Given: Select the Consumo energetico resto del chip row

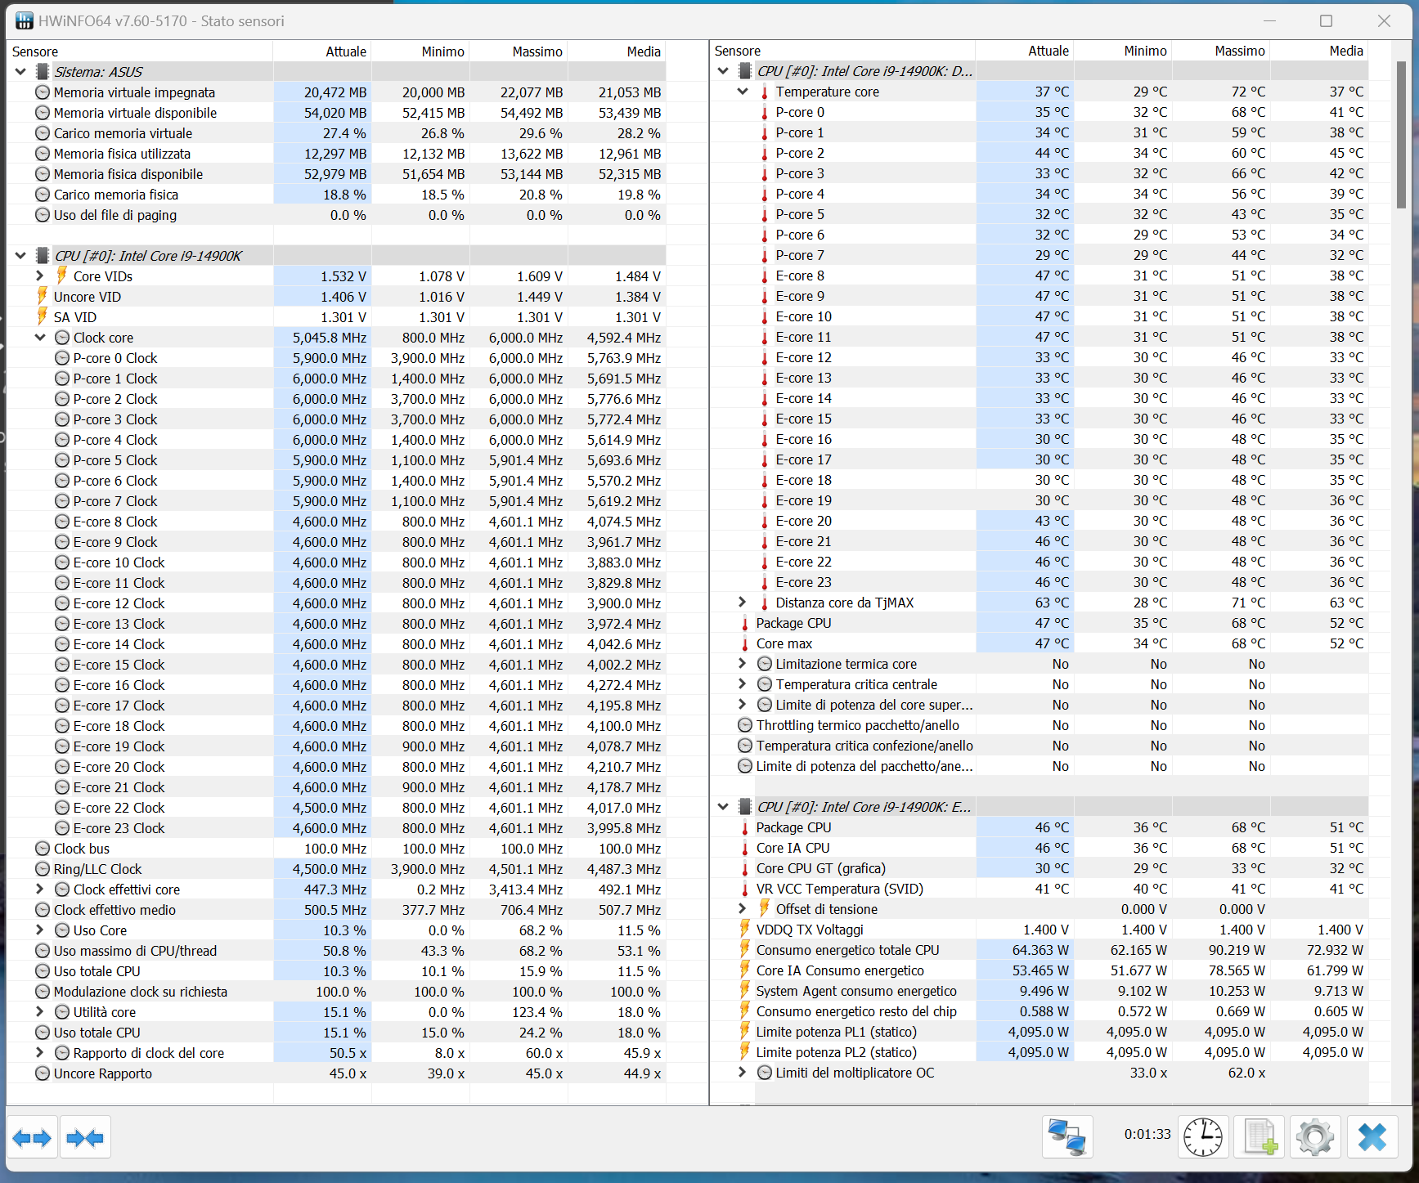Looking at the screenshot, I should pos(1039,1011).
